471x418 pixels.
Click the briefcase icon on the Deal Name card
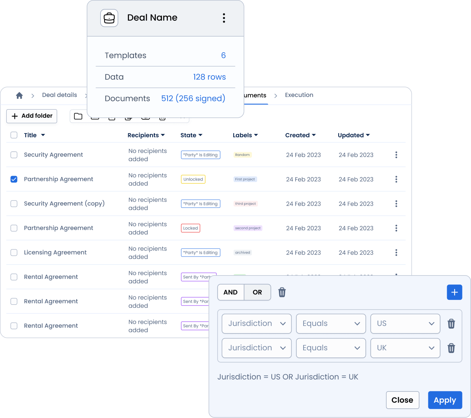point(109,18)
